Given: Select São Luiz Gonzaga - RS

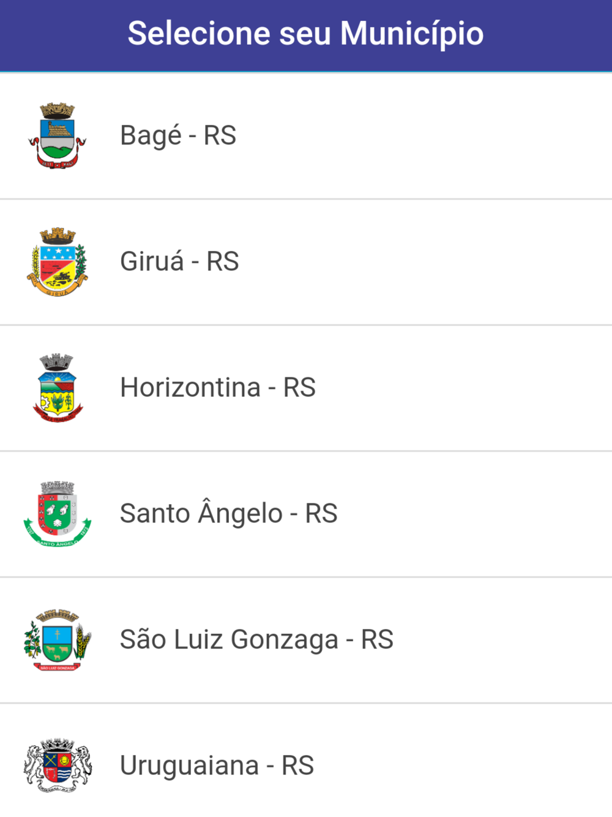Looking at the screenshot, I should point(256,639).
